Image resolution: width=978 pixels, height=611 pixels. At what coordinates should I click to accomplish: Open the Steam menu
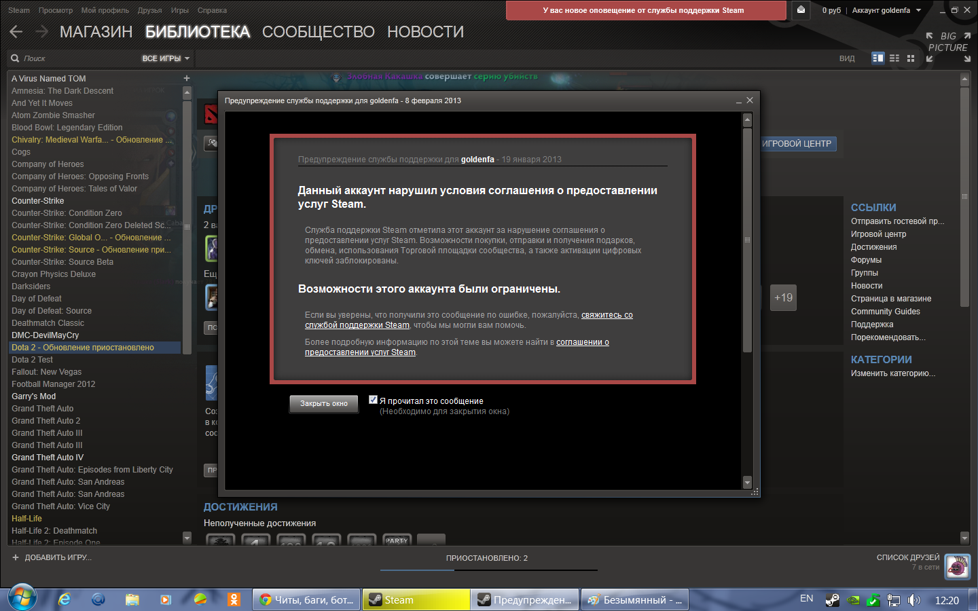point(19,10)
